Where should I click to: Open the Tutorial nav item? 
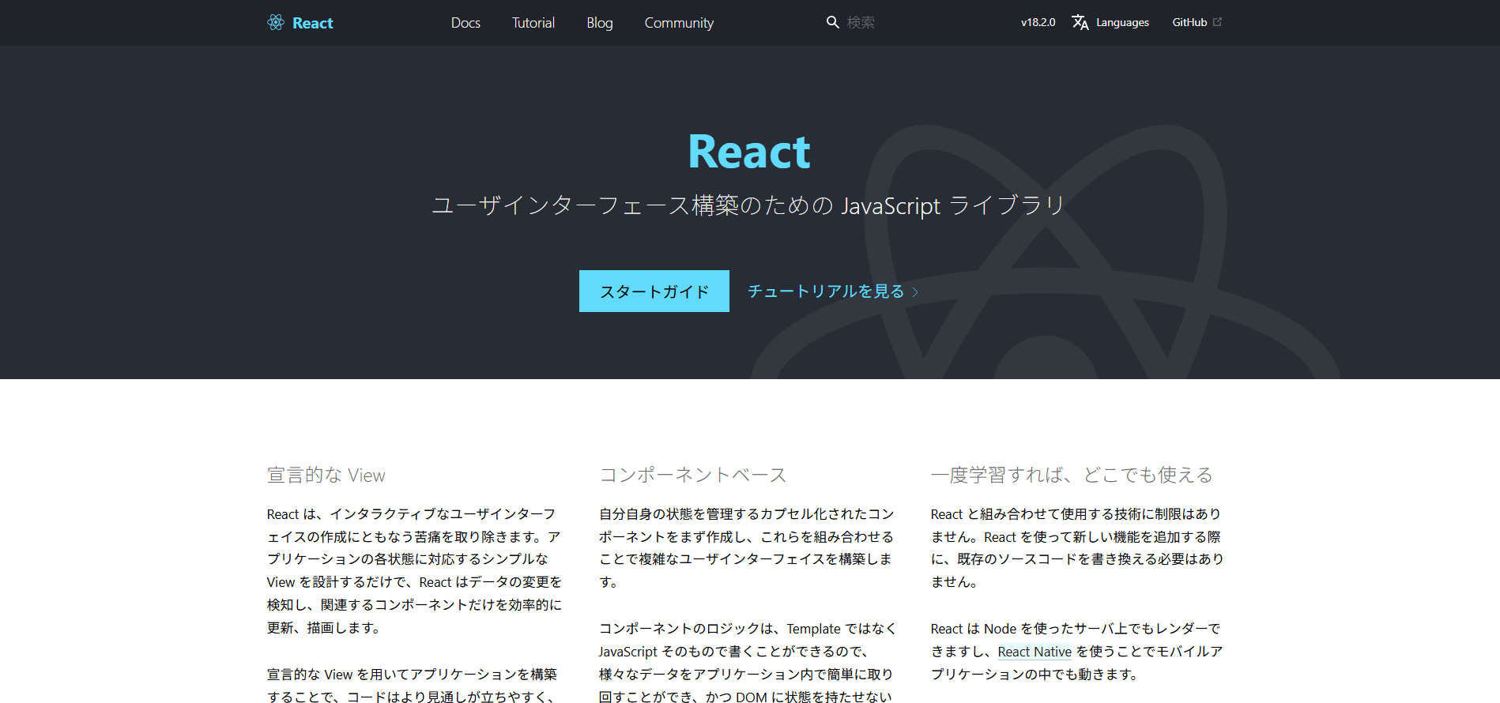point(533,23)
